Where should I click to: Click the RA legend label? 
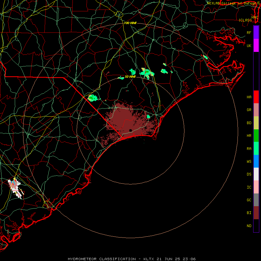pyautogui.click(x=249, y=148)
